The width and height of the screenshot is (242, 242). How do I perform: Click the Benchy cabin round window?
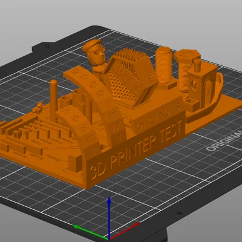point(194,85)
